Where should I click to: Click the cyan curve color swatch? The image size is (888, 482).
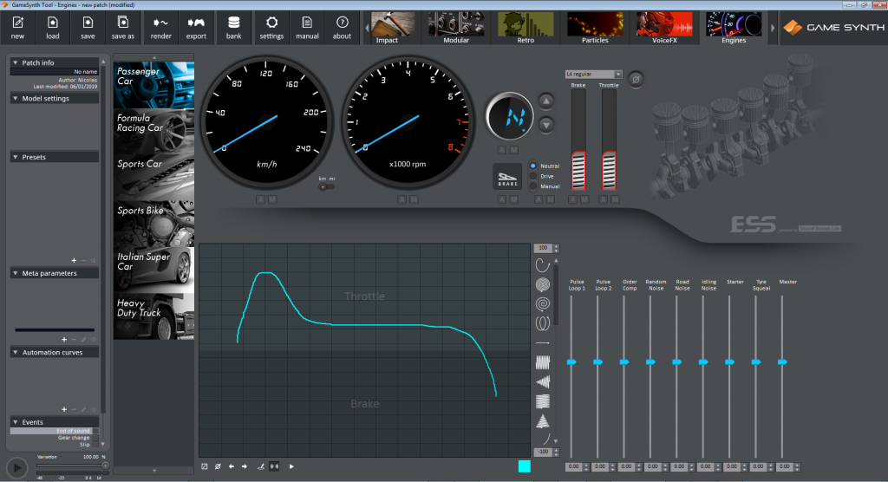point(524,466)
